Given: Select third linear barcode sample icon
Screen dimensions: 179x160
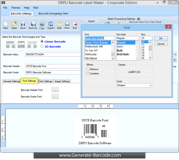Looking at the screenshot, I should [x=32, y=42].
